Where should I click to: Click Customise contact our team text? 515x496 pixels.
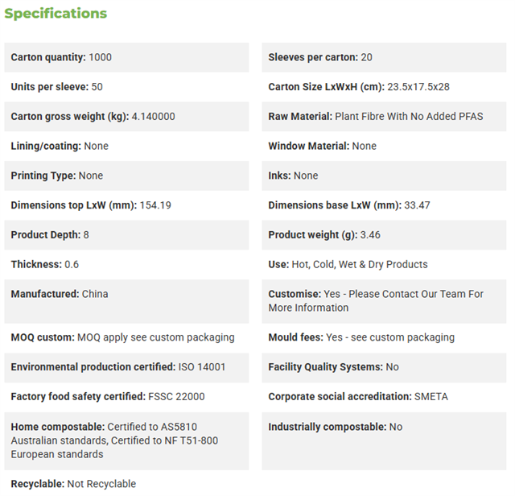(x=376, y=301)
